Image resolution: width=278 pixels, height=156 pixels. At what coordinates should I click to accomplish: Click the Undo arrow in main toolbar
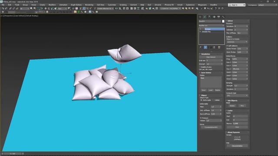coord(3,9)
